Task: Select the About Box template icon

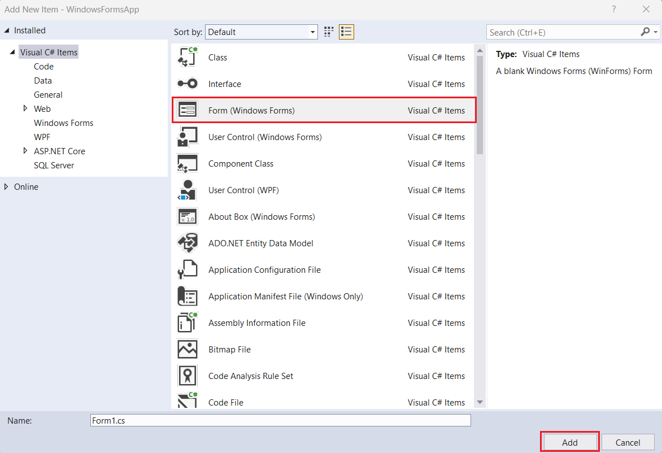Action: tap(188, 217)
